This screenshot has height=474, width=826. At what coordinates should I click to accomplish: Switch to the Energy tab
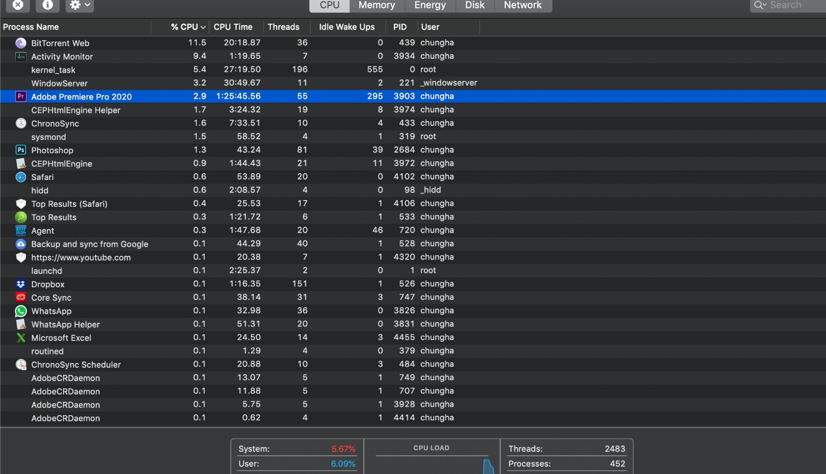pyautogui.click(x=430, y=5)
